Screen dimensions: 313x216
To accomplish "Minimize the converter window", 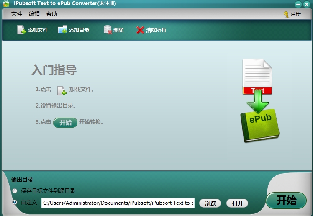I will (298, 4).
